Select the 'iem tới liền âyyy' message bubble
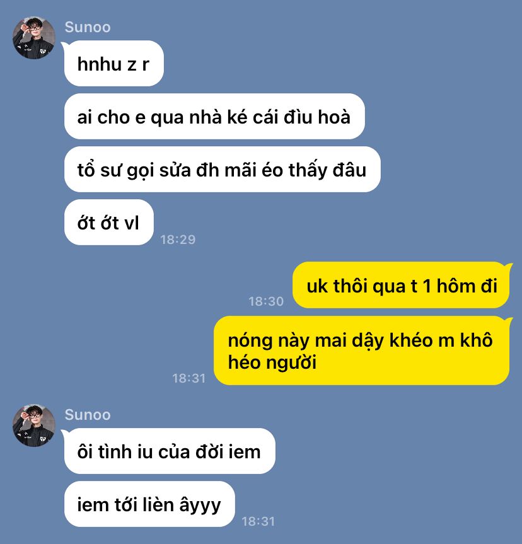This screenshot has height=544, width=522. (x=149, y=504)
